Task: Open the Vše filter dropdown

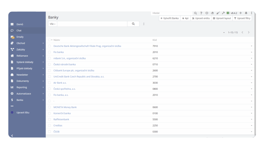Action: pos(53,24)
